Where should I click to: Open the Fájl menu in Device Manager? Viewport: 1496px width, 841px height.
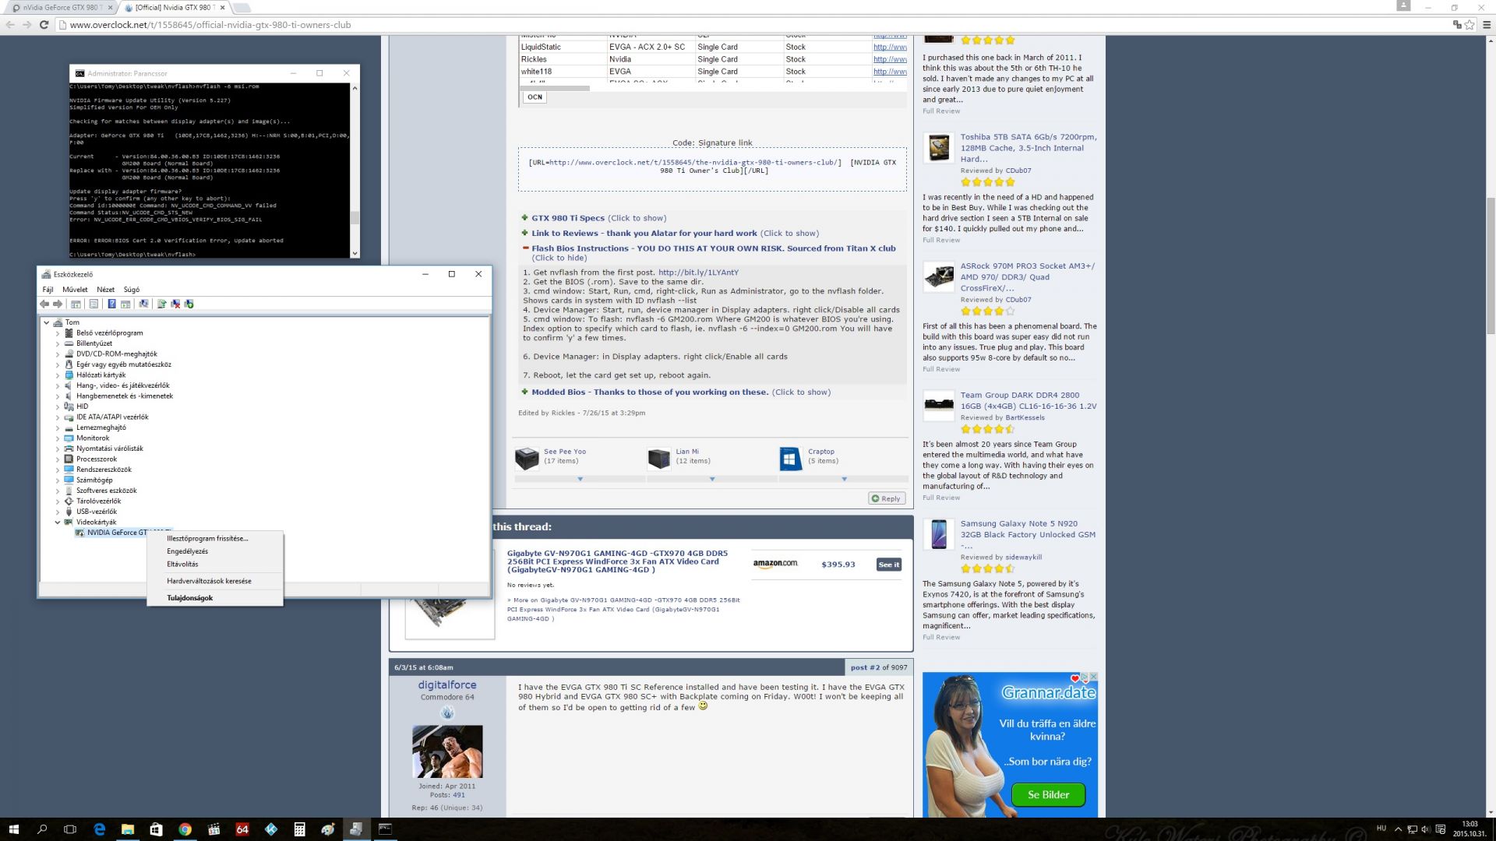[48, 290]
